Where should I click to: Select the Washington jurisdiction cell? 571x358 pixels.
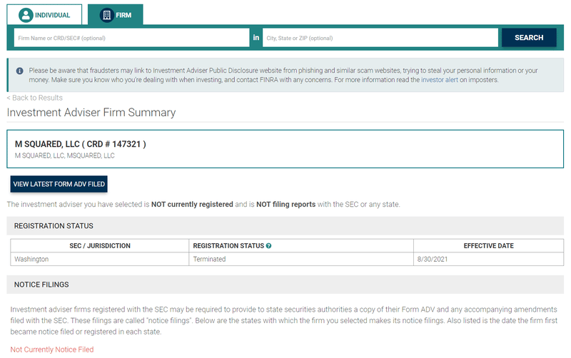(100, 259)
